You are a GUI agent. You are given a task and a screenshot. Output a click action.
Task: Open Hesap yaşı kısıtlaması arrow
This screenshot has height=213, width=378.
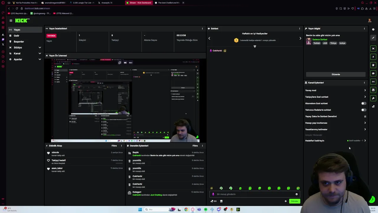point(365,123)
